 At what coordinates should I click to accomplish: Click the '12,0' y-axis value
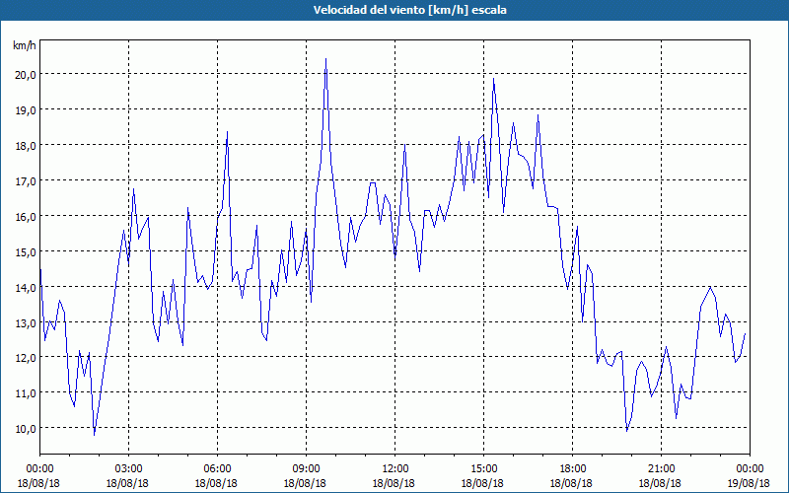click(25, 358)
